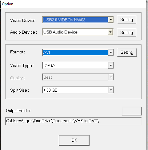This screenshot has width=148, height=150.
Task: Select the QVGA video type combo box
Action: click(x=78, y=65)
